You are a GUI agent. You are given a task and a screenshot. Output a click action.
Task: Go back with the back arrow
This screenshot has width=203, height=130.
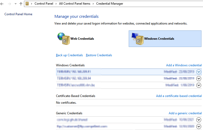pyautogui.click(x=2, y=4)
